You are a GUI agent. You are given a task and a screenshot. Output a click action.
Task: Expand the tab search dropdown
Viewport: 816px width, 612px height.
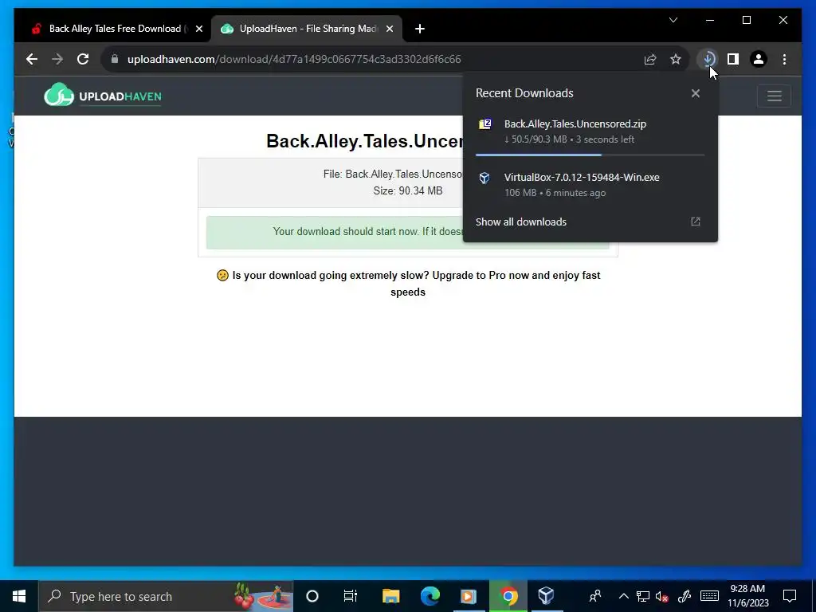coord(673,20)
